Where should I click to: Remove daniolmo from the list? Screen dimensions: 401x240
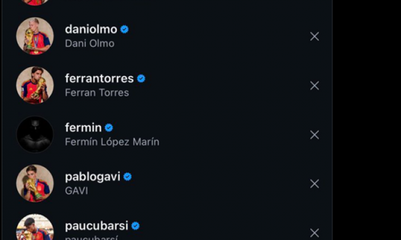(314, 36)
